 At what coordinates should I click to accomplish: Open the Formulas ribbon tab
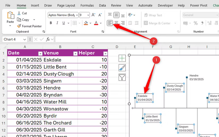click(x=87, y=6)
